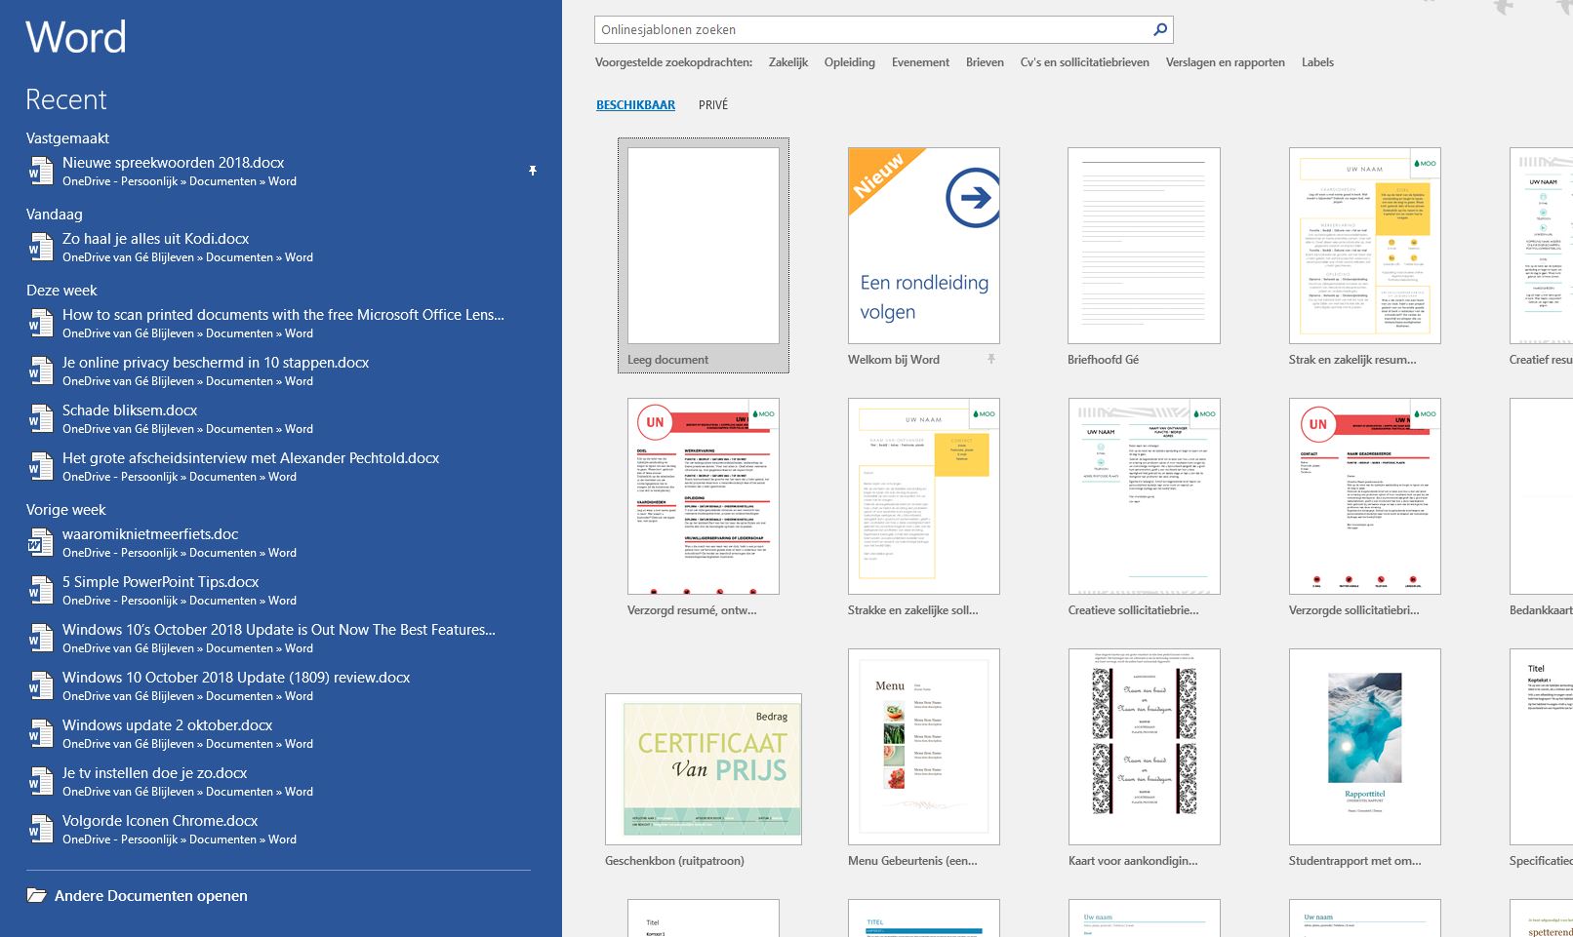Select Studentrapport template thumbnail
The height and width of the screenshot is (937, 1573).
pos(1365,747)
